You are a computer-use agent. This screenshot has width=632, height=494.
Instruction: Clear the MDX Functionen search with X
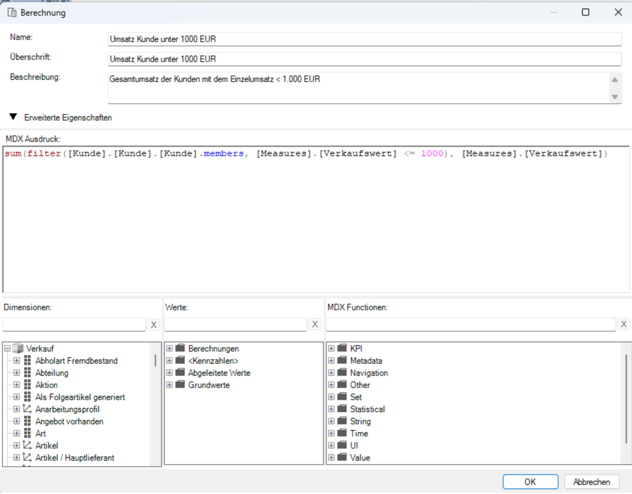pyautogui.click(x=624, y=324)
